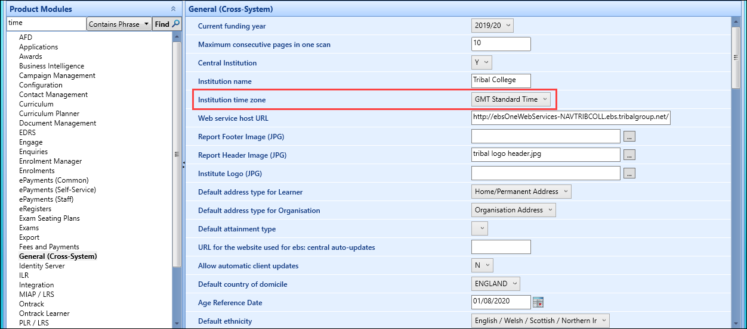Viewport: 747px width, 329px height.
Task: Select EDRS module
Action: [27, 133]
